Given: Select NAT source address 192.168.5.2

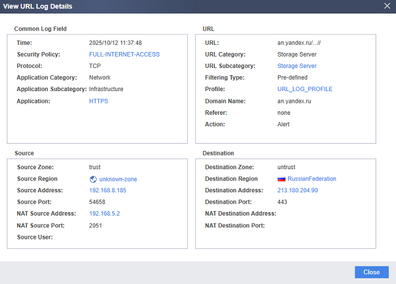Looking at the screenshot, I should click(105, 214).
